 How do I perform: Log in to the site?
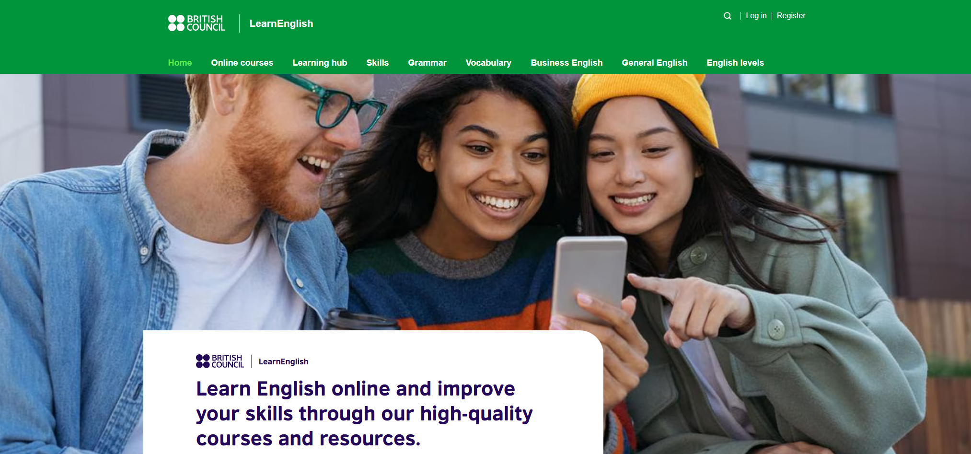(756, 16)
